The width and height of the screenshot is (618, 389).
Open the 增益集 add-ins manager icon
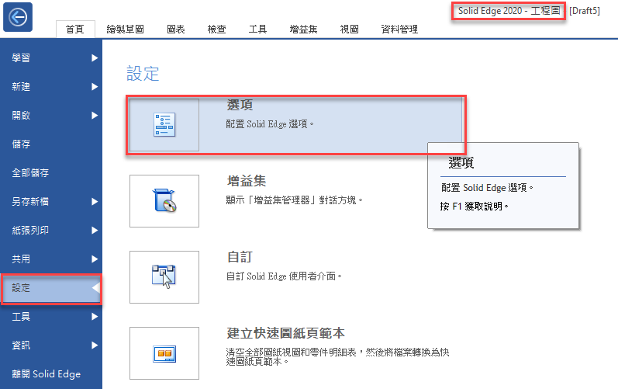click(164, 201)
